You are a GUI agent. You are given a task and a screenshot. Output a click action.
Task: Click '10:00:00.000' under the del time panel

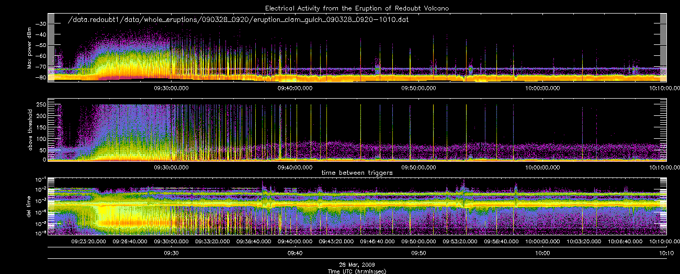coord(542,242)
